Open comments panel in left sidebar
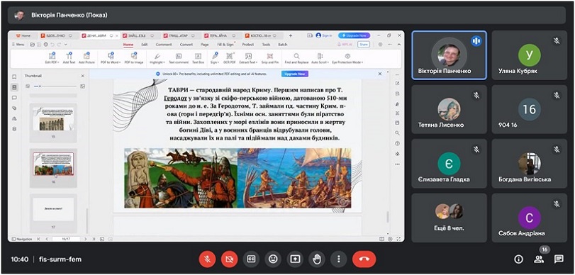Screen dimensions: 575x275 pos(14,98)
